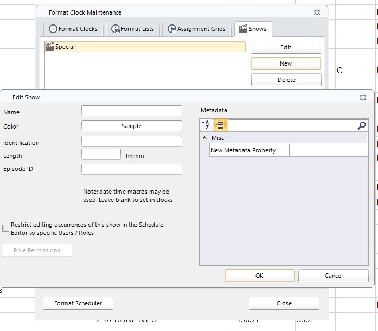Go to the Assignment Grids tab
The width and height of the screenshot is (378, 331).
196,29
